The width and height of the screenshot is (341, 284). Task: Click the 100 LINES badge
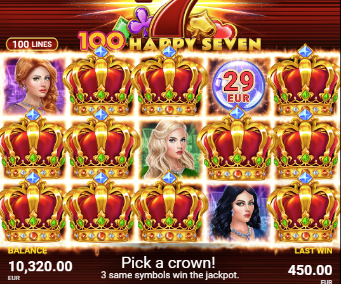point(32,44)
